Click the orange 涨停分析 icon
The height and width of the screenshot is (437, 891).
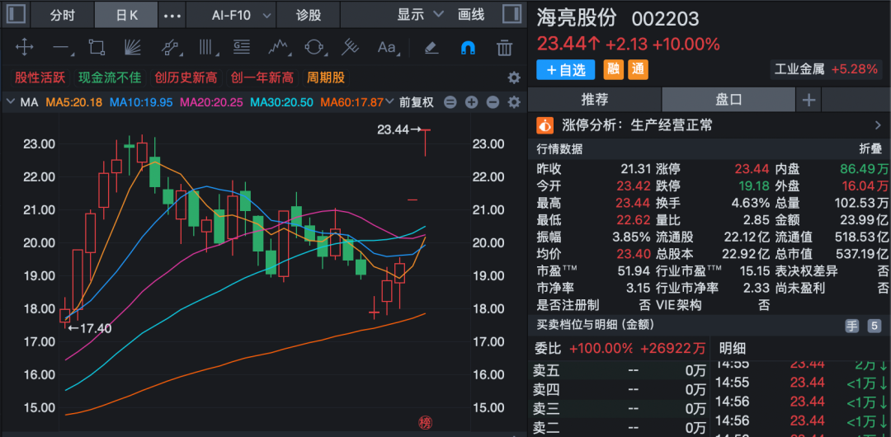[x=545, y=125]
